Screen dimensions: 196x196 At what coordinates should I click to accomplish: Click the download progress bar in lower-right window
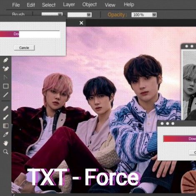point(180,139)
